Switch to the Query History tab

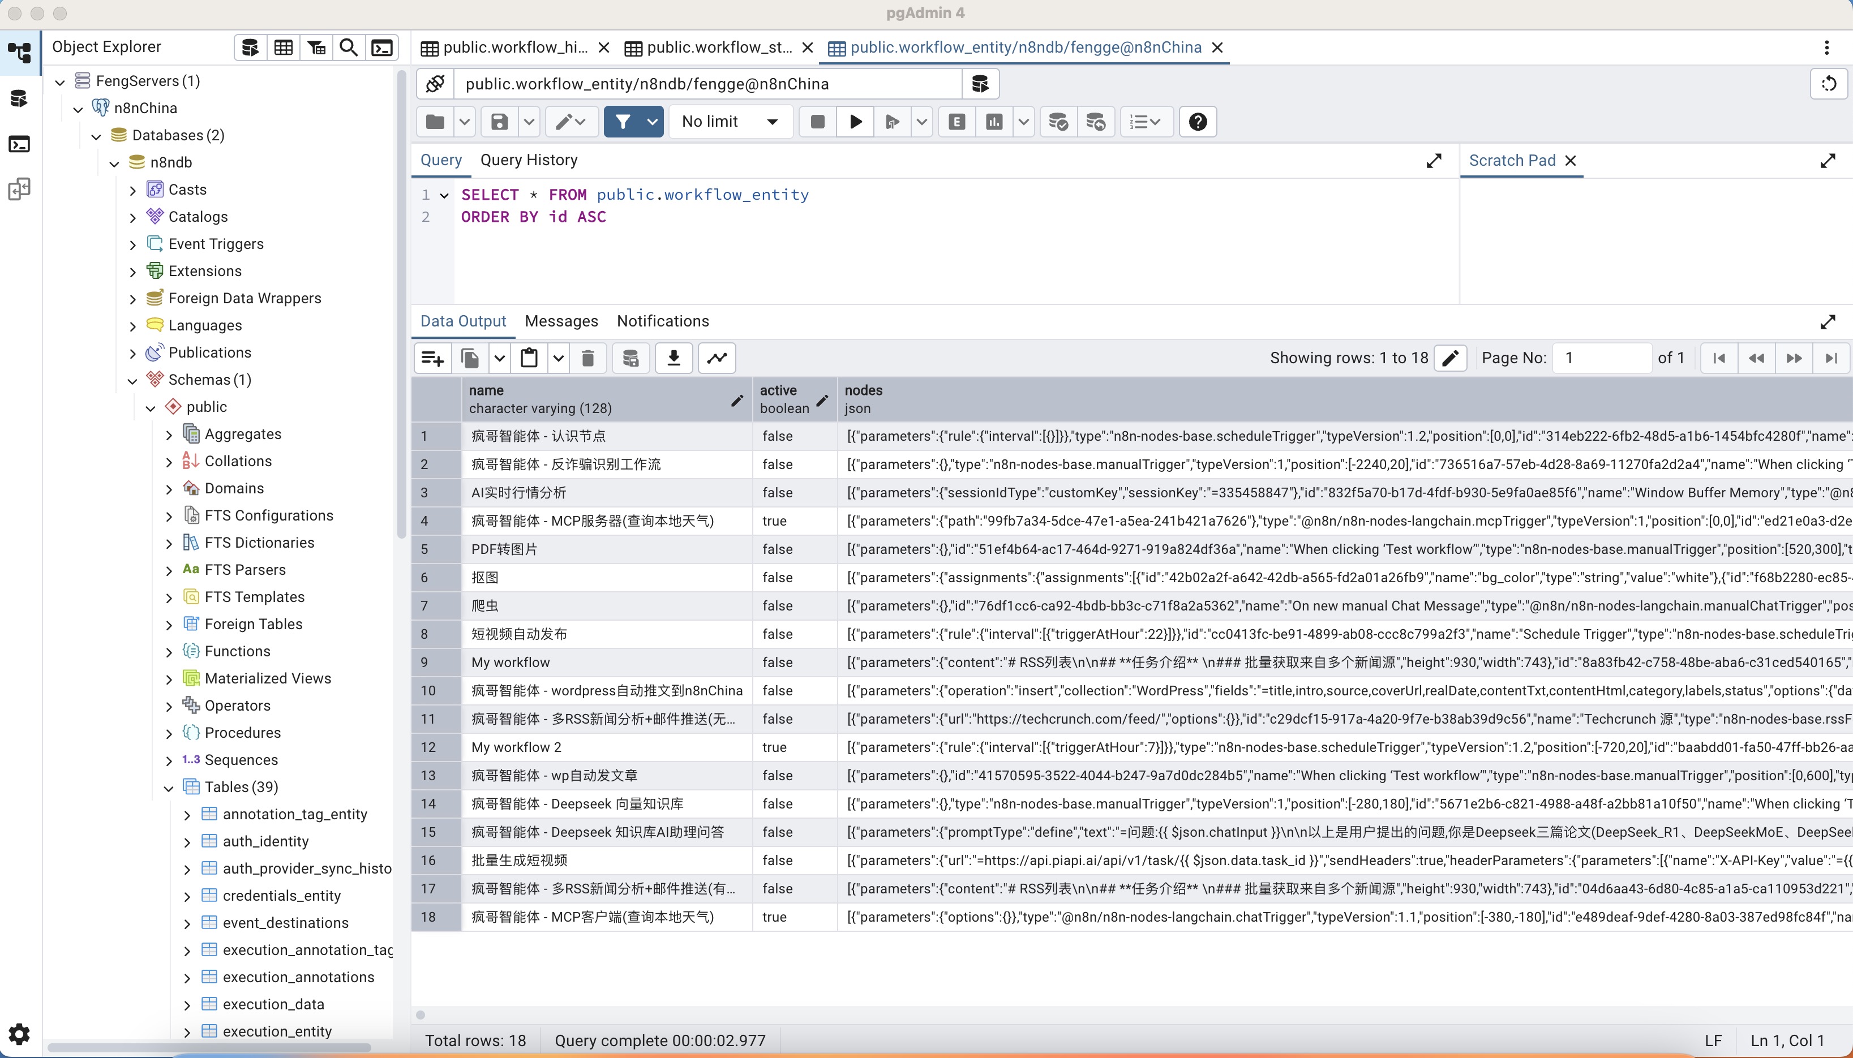point(529,160)
